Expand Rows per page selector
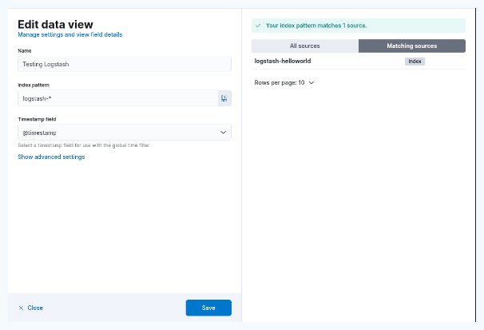Screen dimensions: 484x330 click(x=284, y=82)
